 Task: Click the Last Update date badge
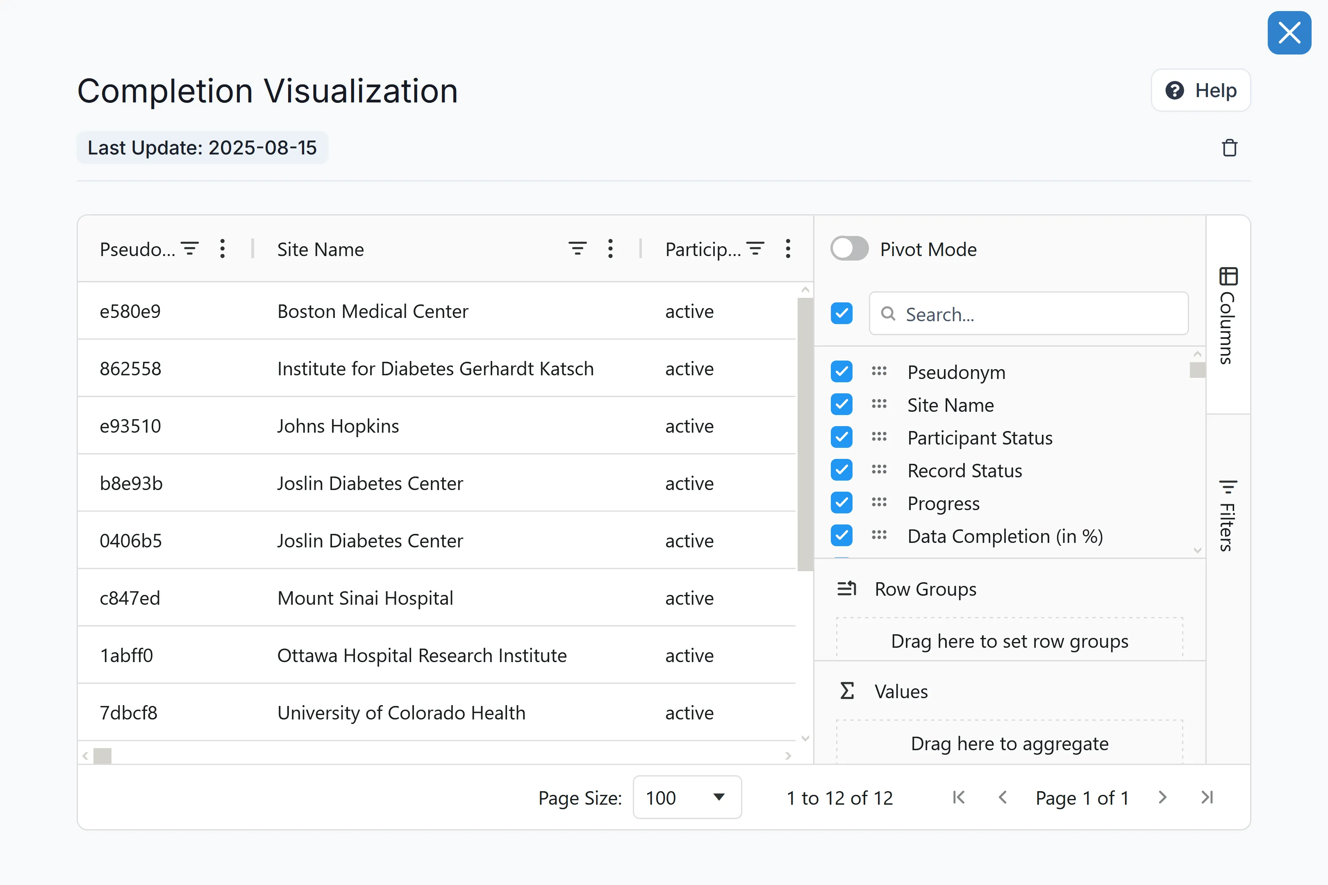[x=202, y=148]
